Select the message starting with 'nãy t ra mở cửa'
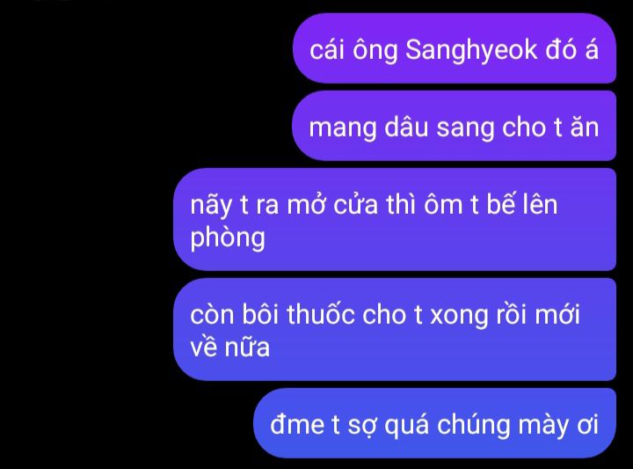The width and height of the screenshot is (633, 469). pos(395,220)
